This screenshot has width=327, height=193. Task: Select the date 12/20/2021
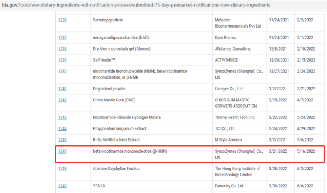(x=279, y=60)
